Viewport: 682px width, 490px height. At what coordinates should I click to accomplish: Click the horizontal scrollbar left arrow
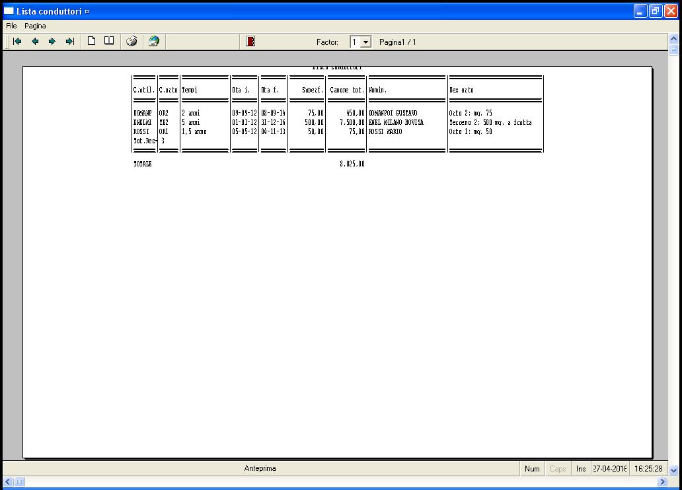7,482
